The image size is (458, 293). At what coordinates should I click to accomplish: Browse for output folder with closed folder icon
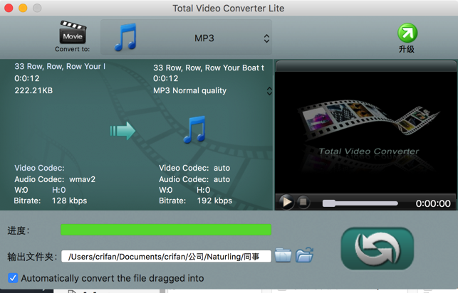[x=283, y=255]
